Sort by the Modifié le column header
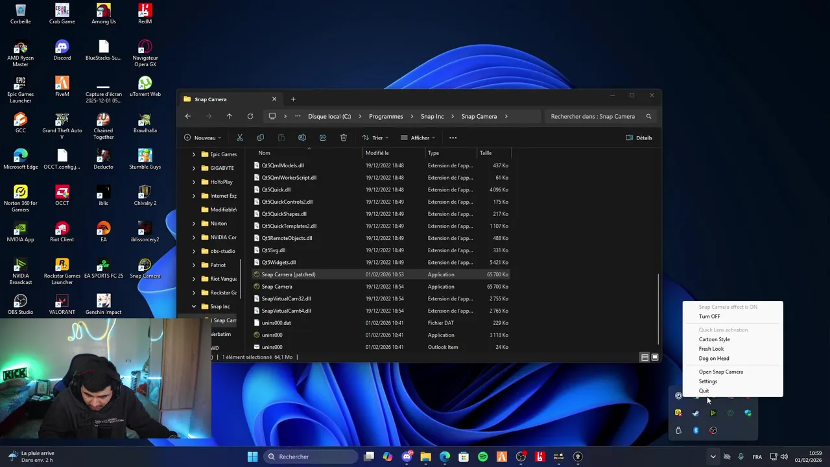 point(394,153)
